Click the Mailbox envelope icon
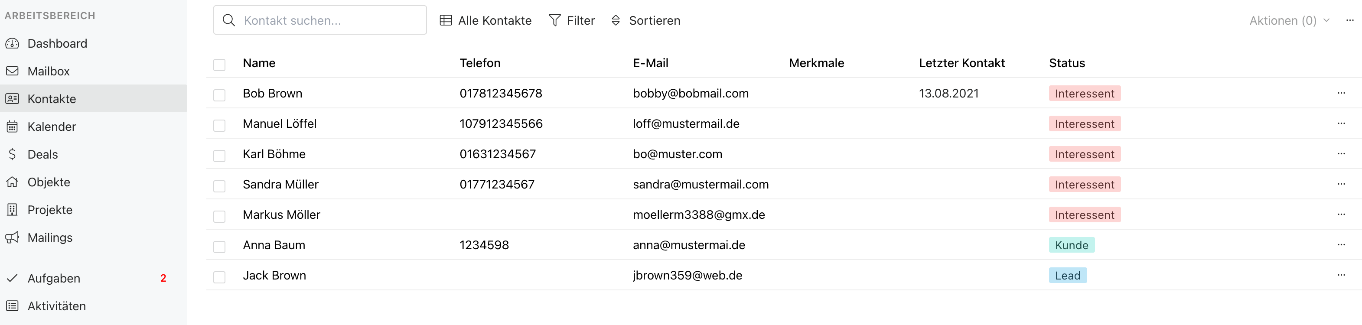Screen dimensions: 1362x325 12,71
